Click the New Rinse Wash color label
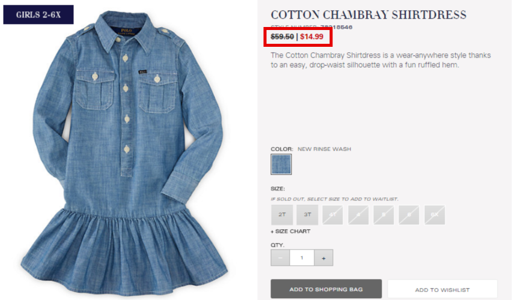 click(x=325, y=149)
